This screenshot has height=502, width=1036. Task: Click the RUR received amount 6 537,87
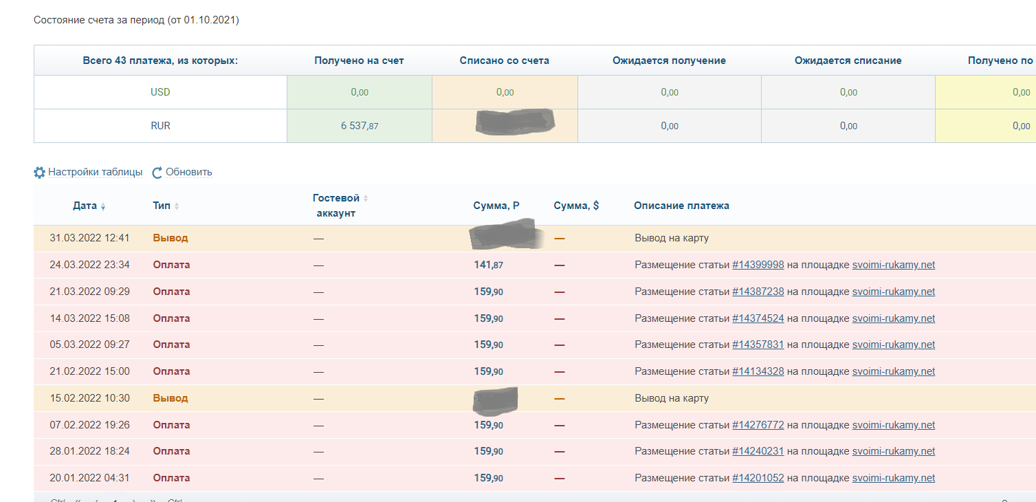(x=359, y=126)
